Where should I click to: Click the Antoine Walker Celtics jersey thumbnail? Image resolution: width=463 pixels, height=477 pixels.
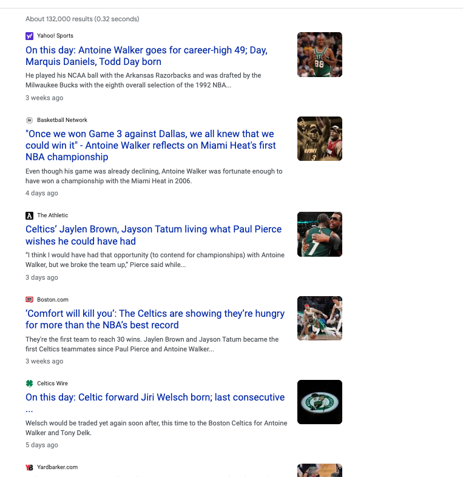pos(320,55)
